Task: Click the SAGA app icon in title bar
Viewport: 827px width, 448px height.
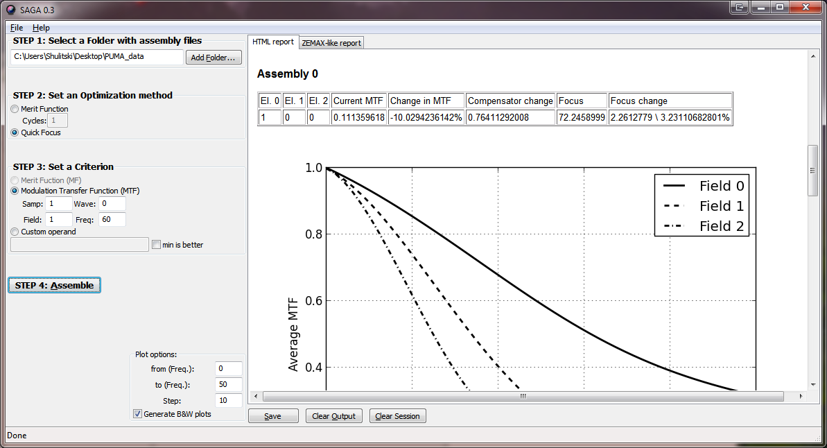Action: coord(10,10)
